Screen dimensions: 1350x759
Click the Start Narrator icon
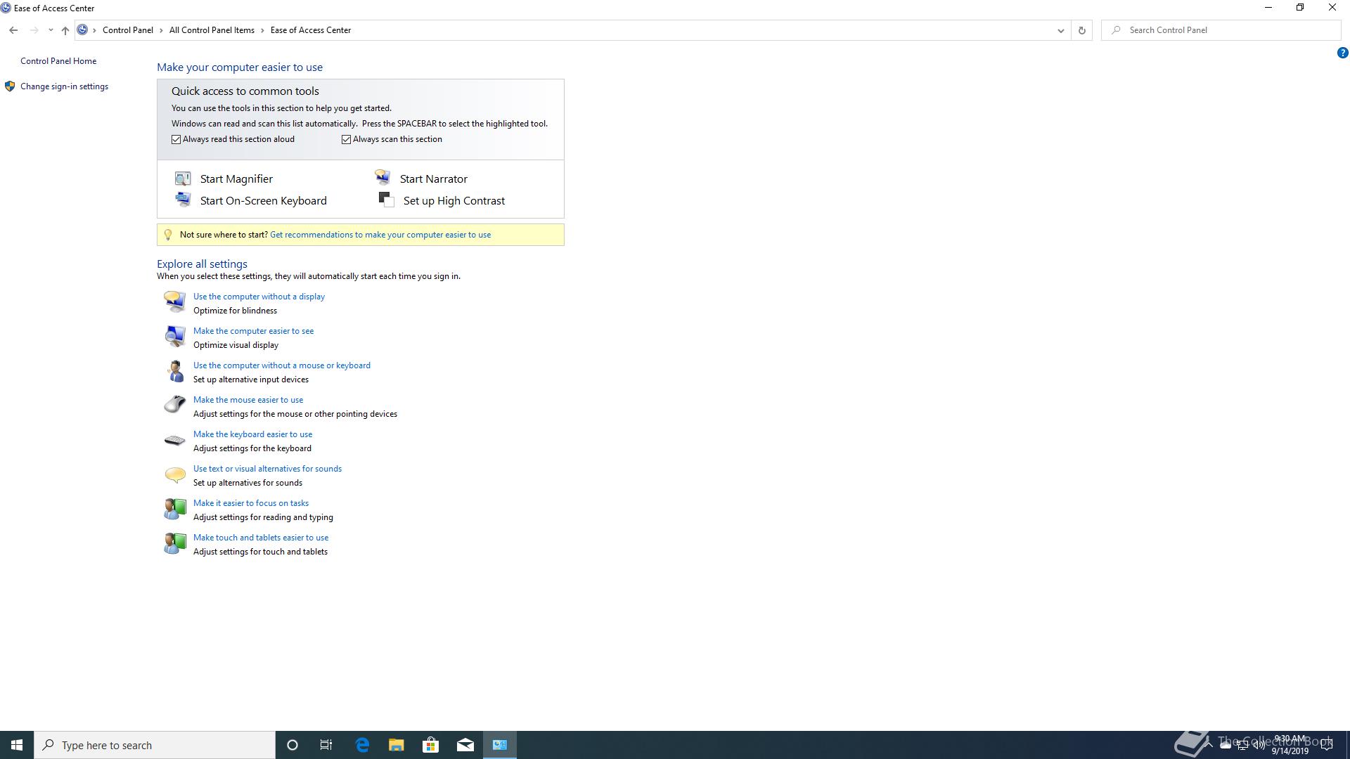point(382,177)
